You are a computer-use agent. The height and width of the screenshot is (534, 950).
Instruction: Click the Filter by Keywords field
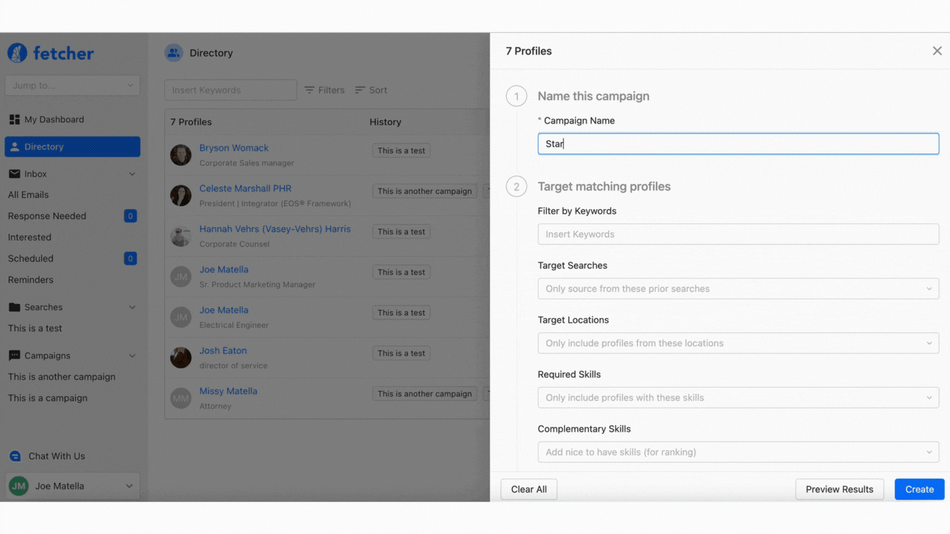tap(738, 234)
